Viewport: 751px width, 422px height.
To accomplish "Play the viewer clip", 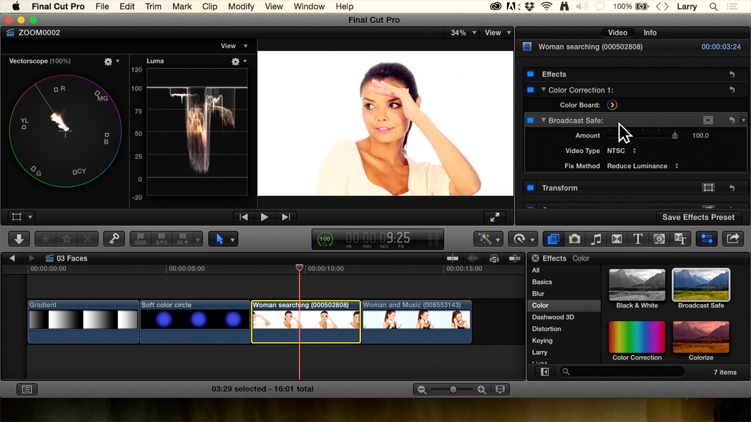I will click(x=265, y=217).
